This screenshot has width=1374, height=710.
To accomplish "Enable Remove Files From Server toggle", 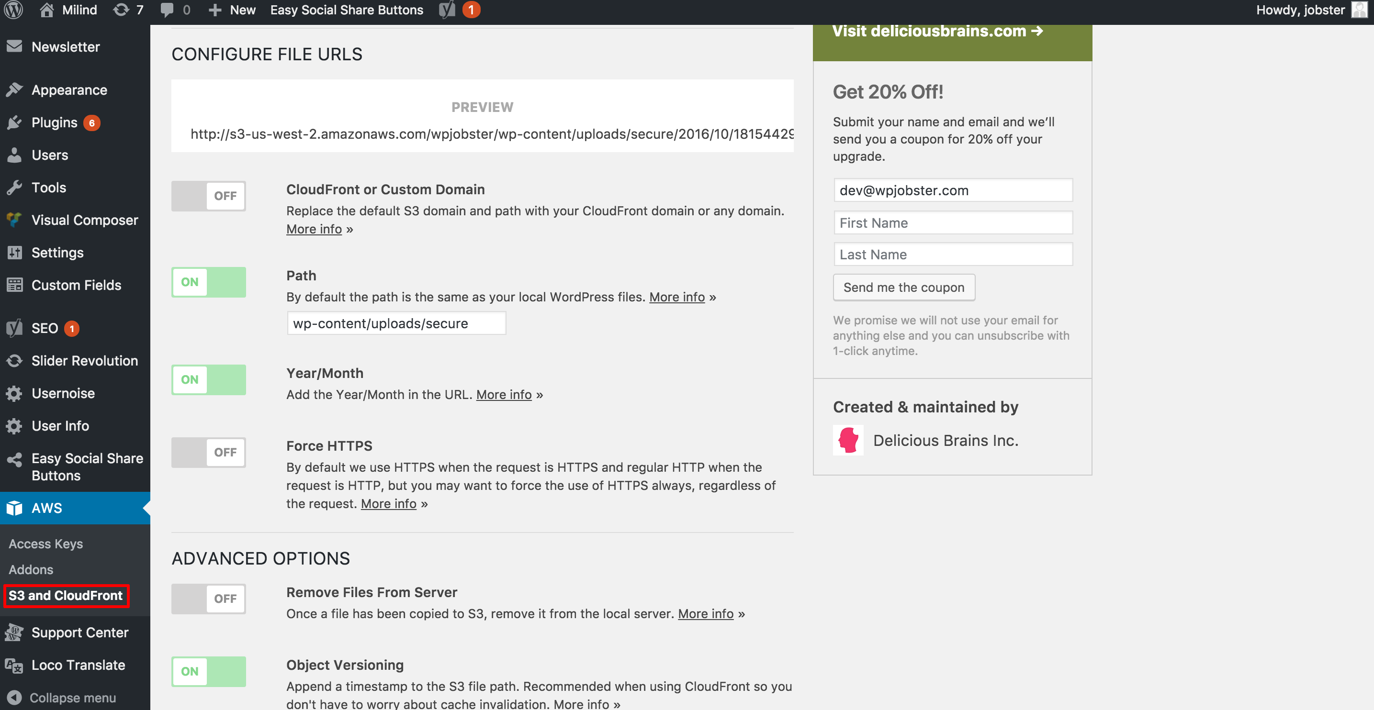I will pyautogui.click(x=209, y=599).
